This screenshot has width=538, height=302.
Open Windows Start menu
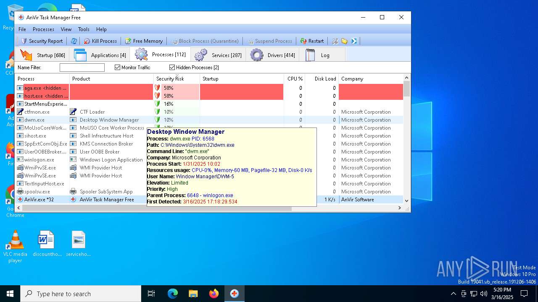(x=10, y=294)
